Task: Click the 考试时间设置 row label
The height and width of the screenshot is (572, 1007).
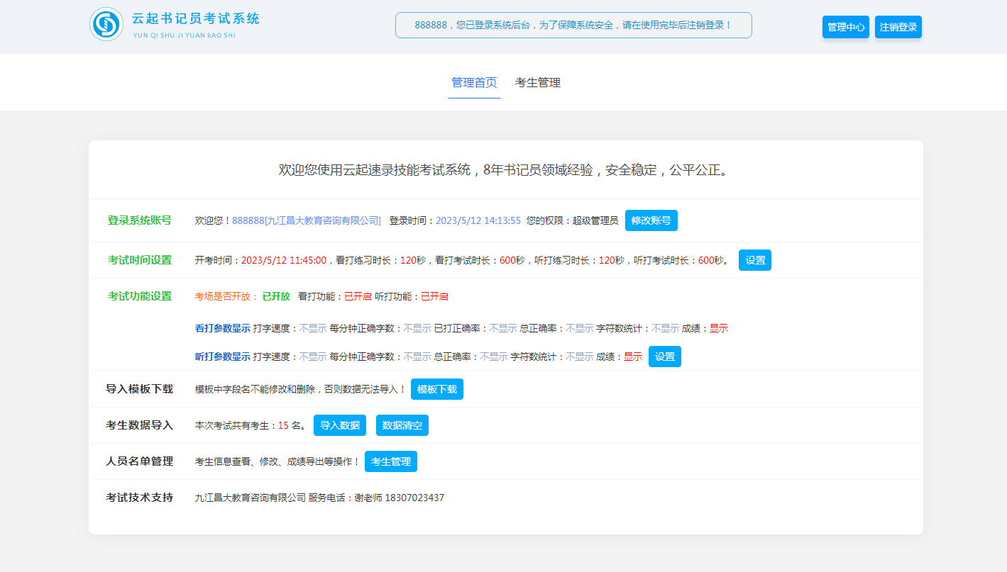Action: [140, 260]
